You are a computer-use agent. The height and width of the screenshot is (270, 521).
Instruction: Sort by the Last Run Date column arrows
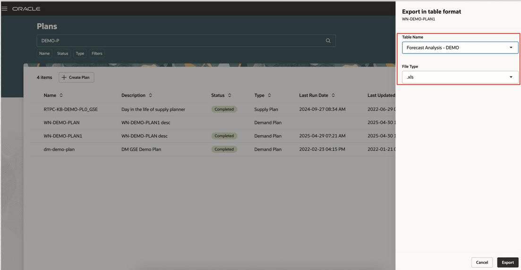(333, 95)
